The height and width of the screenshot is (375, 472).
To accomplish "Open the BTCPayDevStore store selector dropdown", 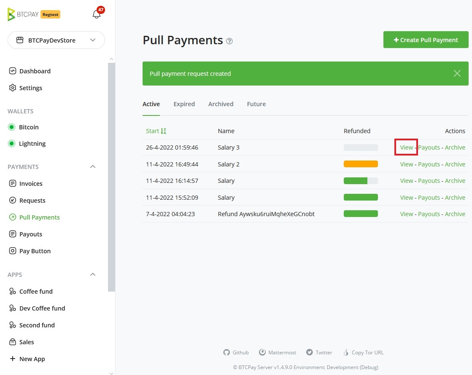I will 56,40.
